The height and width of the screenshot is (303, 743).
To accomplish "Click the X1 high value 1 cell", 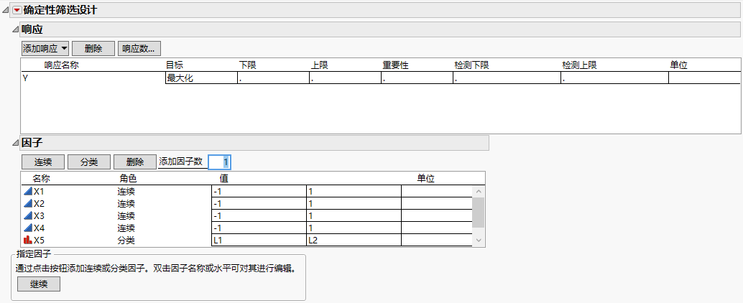I will 354,191.
